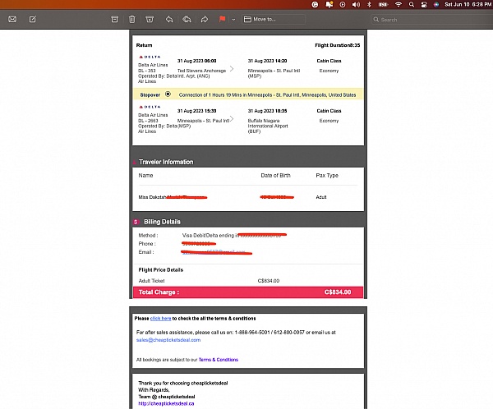493x409 pixels.
Task: Open the flag color dropdown arrow
Action: coord(233,20)
